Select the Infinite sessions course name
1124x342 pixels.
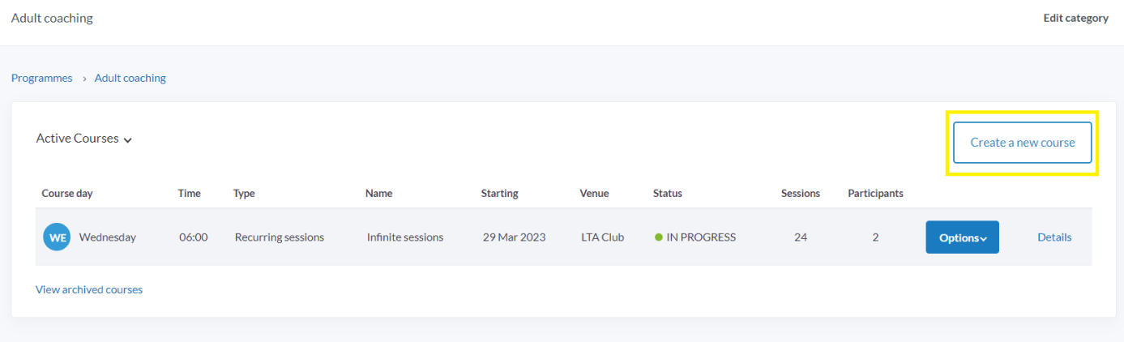click(x=405, y=237)
